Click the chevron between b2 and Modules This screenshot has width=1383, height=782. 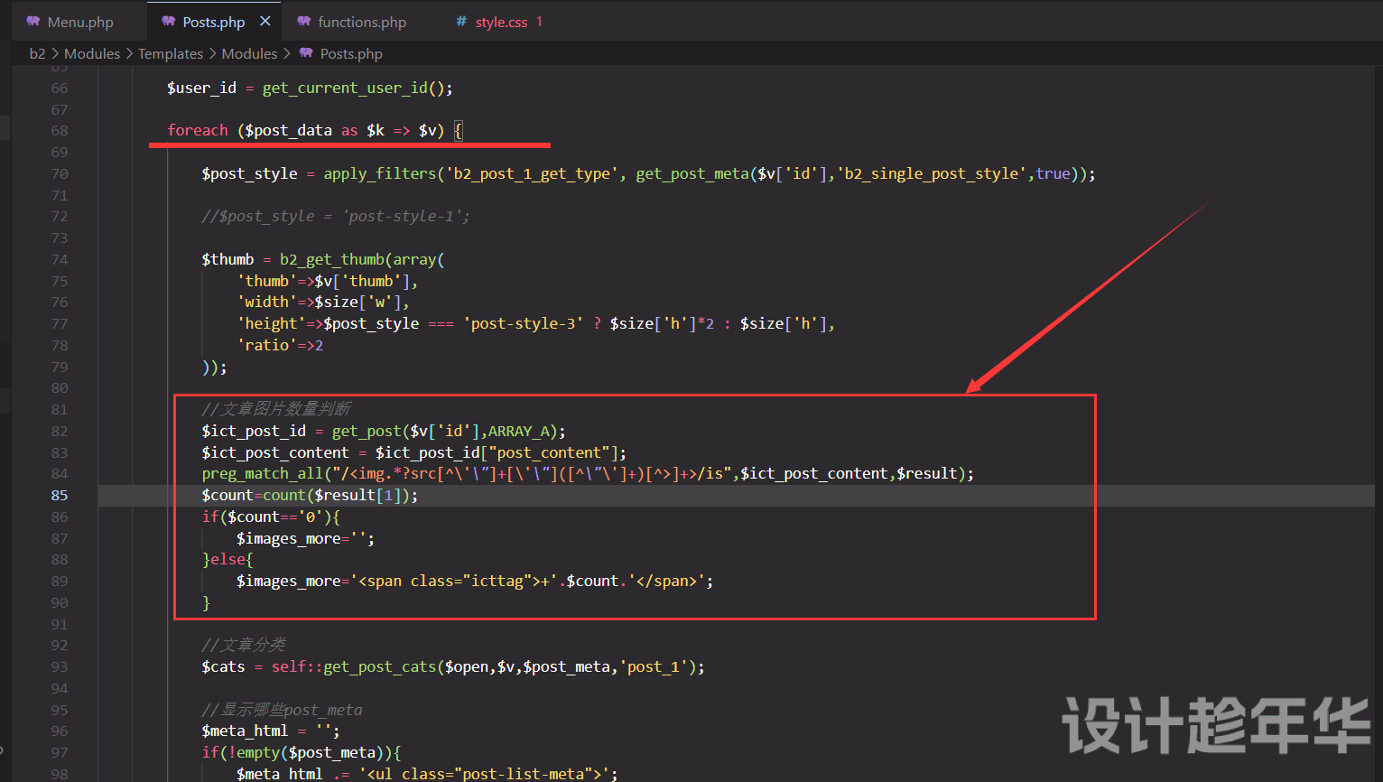tap(55, 53)
